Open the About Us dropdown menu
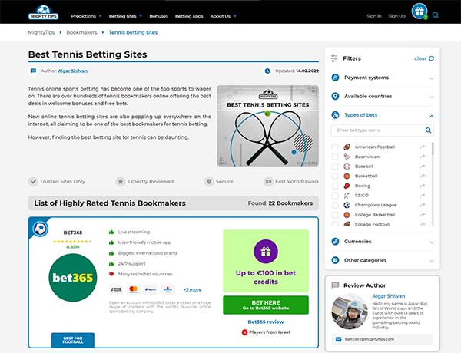The width and height of the screenshot is (461, 353). pyautogui.click(x=223, y=16)
